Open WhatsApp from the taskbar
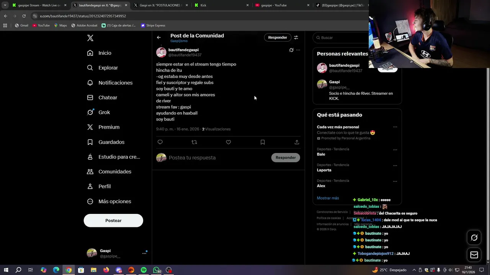This screenshot has width=490, height=275. coord(157,270)
